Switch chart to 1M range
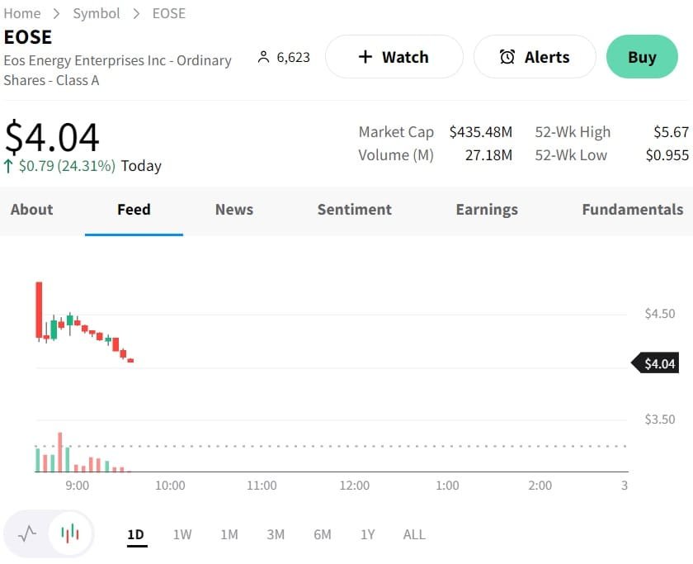The width and height of the screenshot is (693, 564). pos(229,534)
